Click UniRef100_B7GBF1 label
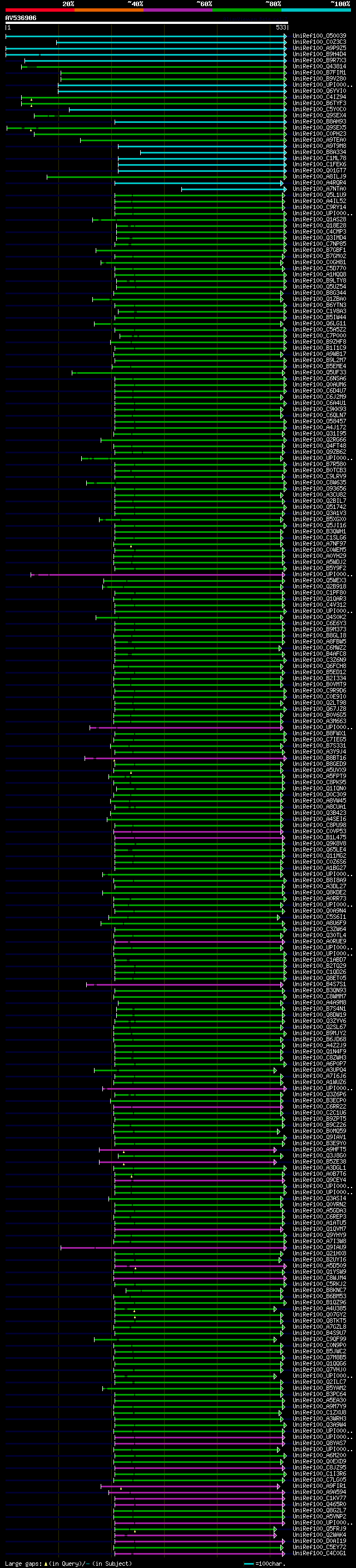The height and width of the screenshot is (1568, 356). (x=319, y=250)
